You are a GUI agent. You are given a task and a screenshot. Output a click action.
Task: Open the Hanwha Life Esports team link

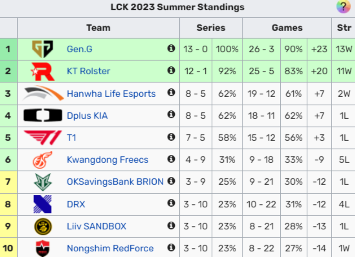[111, 94]
